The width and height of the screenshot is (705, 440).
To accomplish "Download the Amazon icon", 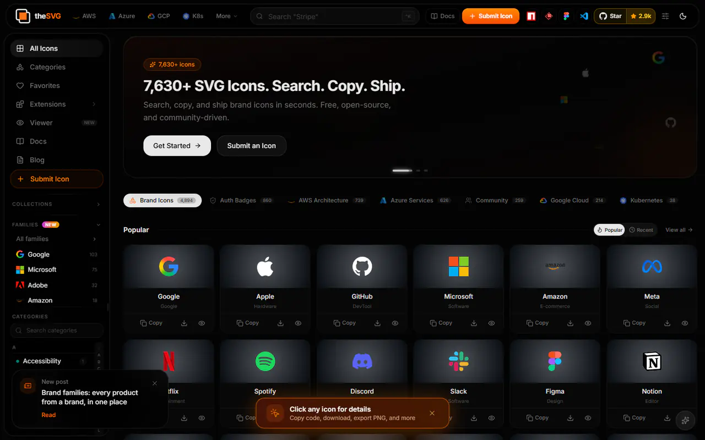I will pyautogui.click(x=571, y=323).
